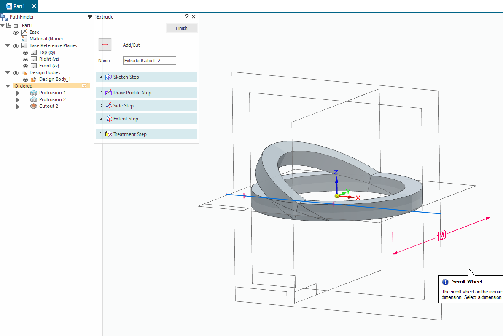503x336 pixels.
Task: Expand the Draw Profile Step section
Action: click(101, 93)
